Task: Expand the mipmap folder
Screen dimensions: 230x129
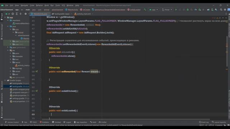Action: point(10,68)
